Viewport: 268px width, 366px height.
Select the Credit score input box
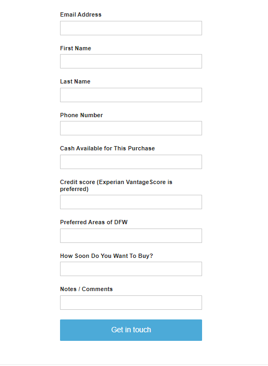coord(131,202)
